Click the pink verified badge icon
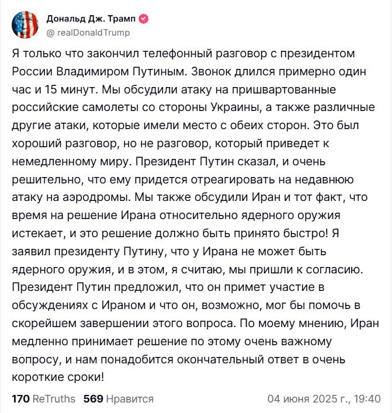Viewport: 392px width, 413px height. 144,19
